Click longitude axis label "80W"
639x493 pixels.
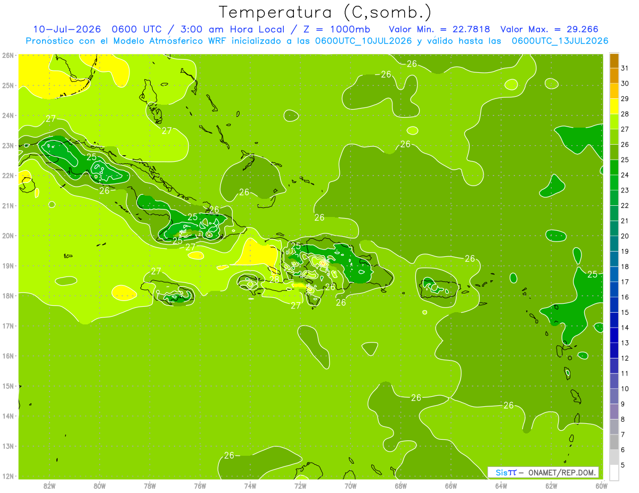tap(100, 486)
